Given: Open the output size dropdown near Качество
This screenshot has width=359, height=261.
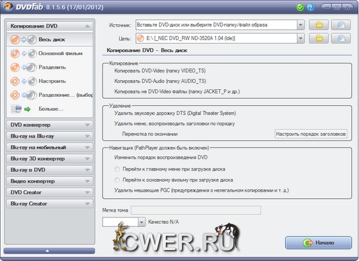Looking at the screenshot, I should [142, 222].
